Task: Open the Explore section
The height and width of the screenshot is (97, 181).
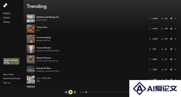Action: [x=7, y=13]
